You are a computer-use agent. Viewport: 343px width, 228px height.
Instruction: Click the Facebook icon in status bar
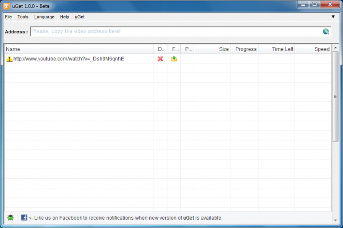24,217
